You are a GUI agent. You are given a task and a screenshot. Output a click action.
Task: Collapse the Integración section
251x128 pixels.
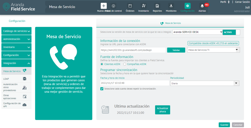coord(16,63)
